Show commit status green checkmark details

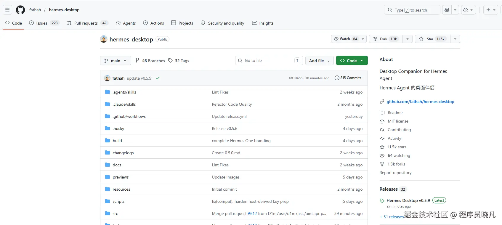point(158,78)
